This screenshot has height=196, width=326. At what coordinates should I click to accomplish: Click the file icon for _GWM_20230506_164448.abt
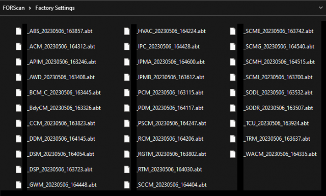coord(19,185)
